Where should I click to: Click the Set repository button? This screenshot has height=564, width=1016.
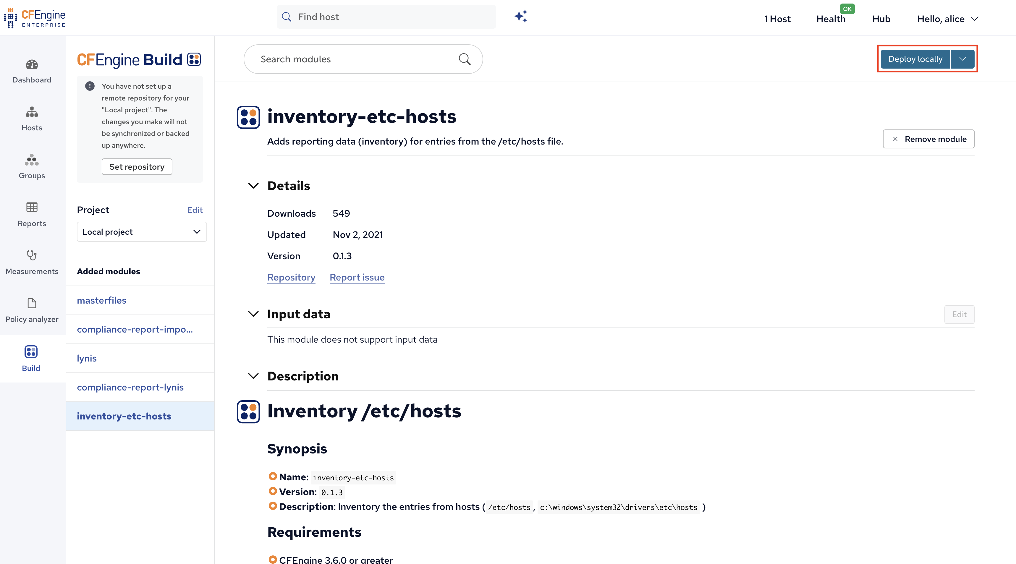click(137, 167)
